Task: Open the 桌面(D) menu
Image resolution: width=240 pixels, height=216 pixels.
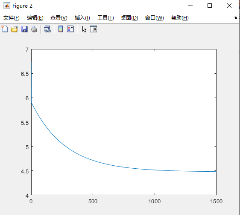Action: [129, 18]
